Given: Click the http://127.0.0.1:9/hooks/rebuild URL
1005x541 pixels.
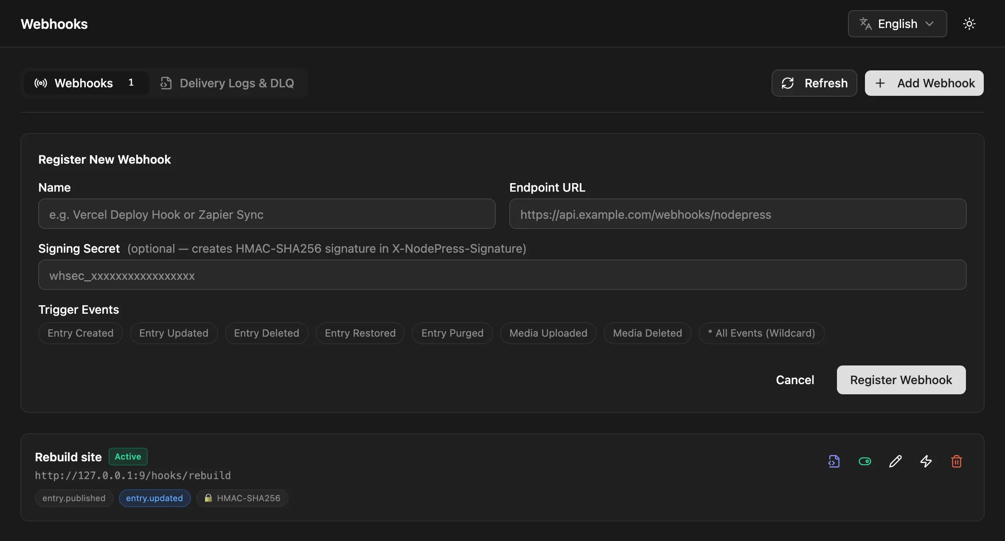Looking at the screenshot, I should point(133,476).
